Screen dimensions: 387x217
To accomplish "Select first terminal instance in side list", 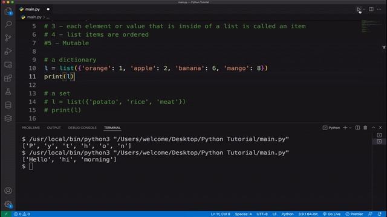I will click(x=379, y=135).
